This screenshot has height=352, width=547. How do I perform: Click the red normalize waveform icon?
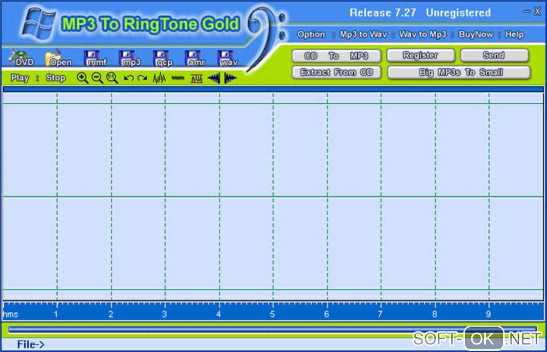[197, 78]
